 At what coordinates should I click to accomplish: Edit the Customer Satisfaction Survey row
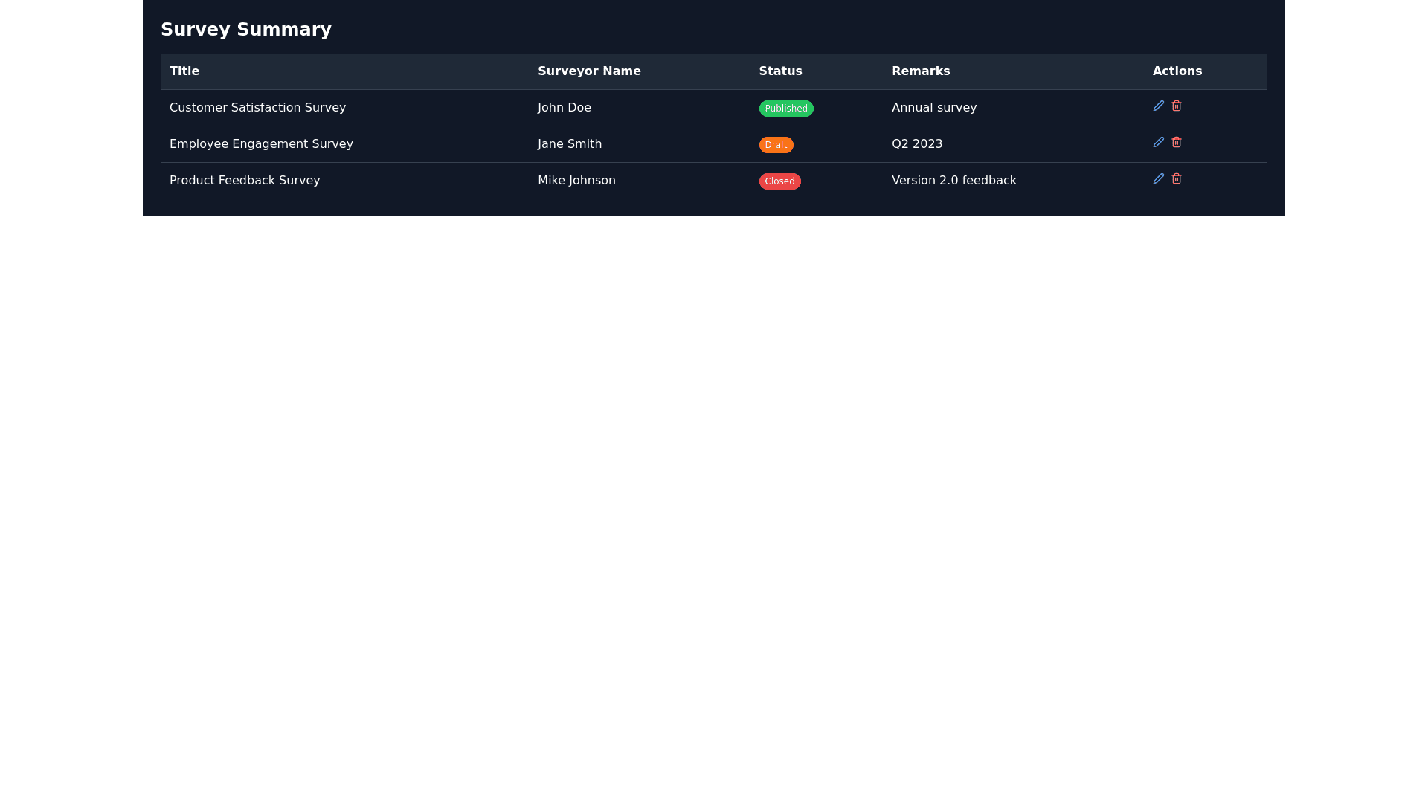(1158, 106)
